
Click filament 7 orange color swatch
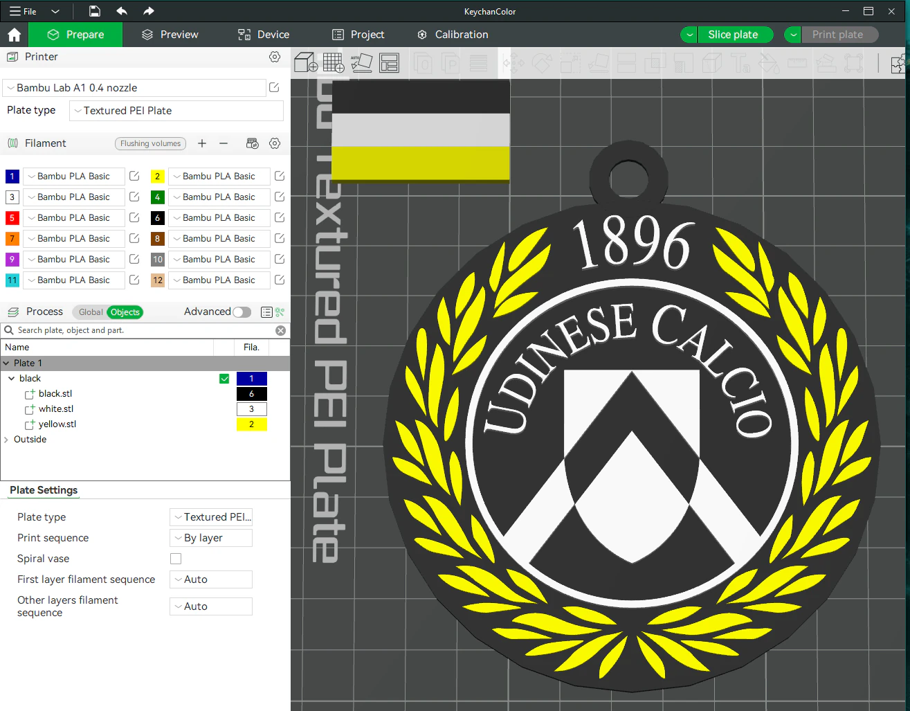coord(12,239)
